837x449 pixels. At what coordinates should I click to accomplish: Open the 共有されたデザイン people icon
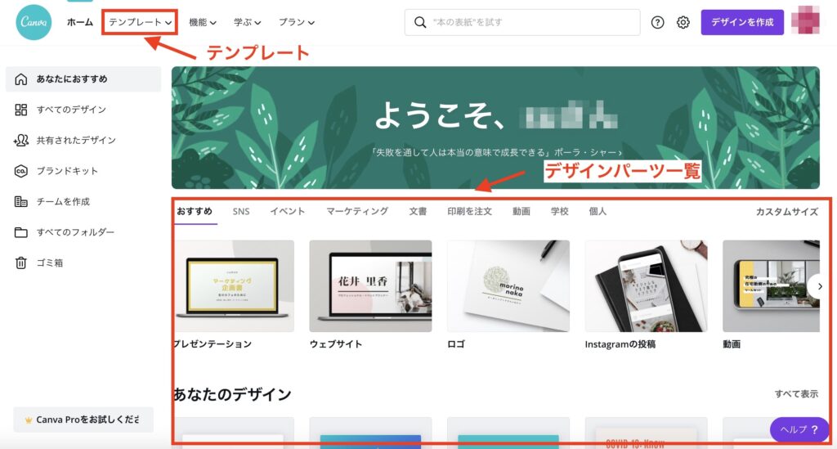click(20, 141)
